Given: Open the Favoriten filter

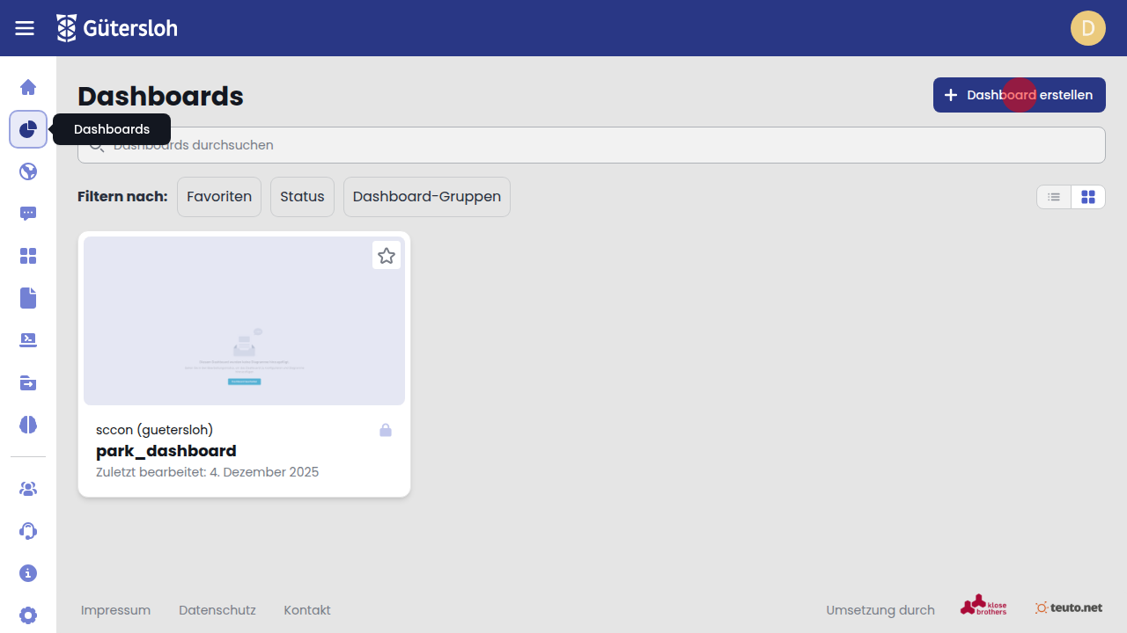Looking at the screenshot, I should point(219,197).
